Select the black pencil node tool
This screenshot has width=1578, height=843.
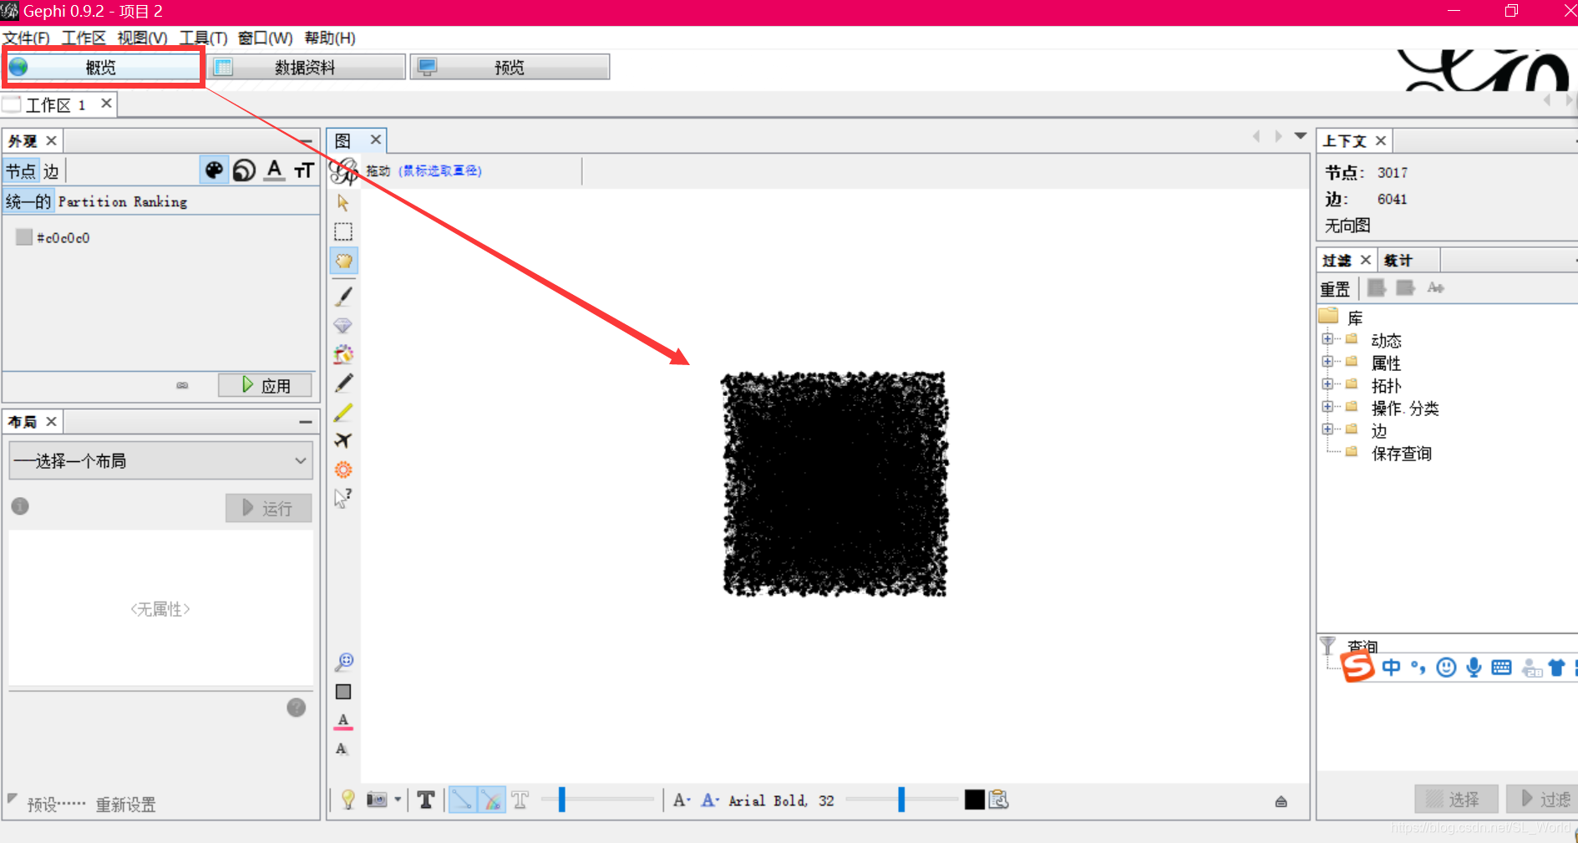[x=343, y=383]
